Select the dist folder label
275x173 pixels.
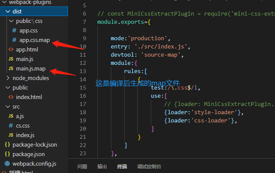click(x=17, y=12)
